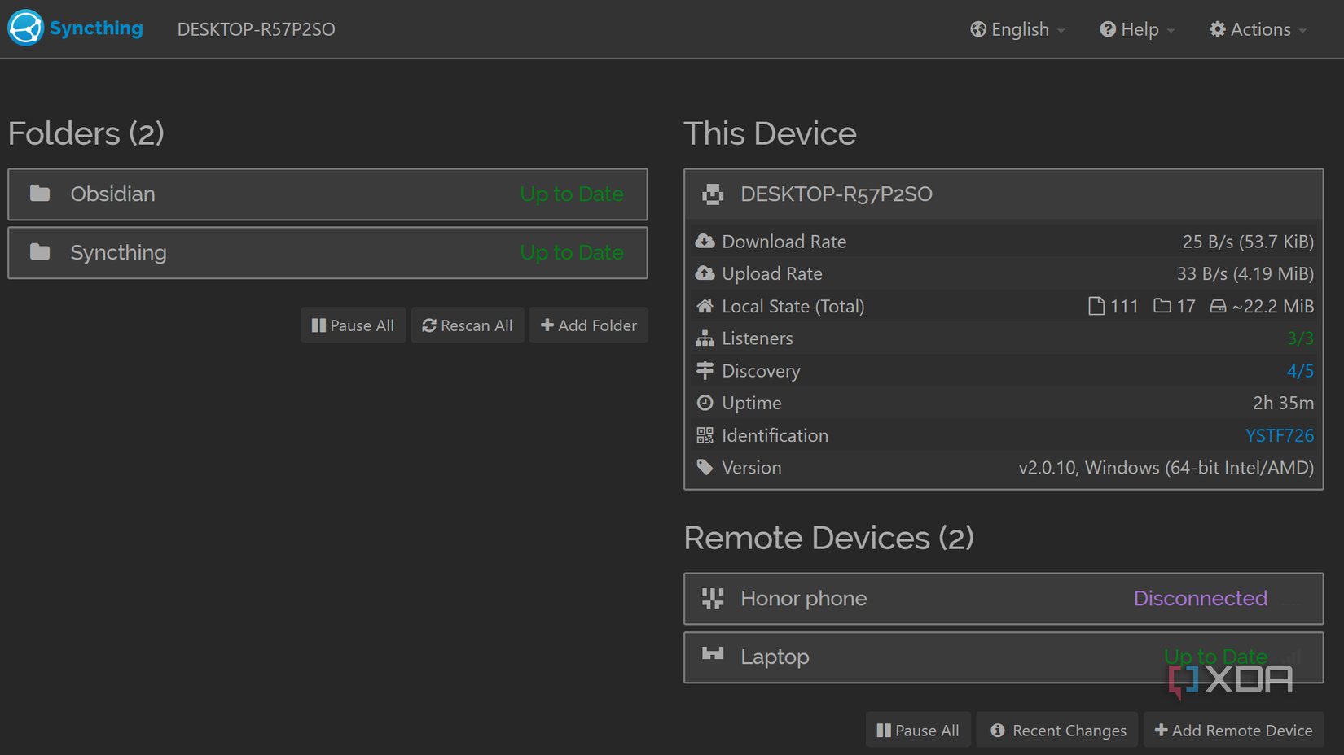Screen dimensions: 1344x755
Task: Click the Add Folder button
Action: tap(589, 325)
